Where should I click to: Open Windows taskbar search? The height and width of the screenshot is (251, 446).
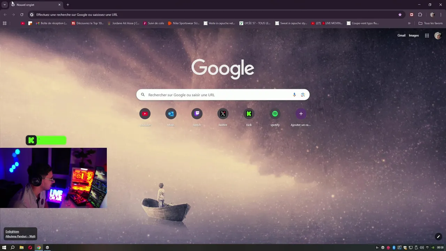click(13, 248)
